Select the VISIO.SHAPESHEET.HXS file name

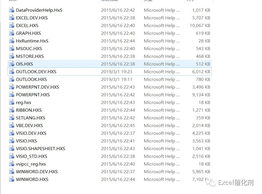(x=40, y=148)
